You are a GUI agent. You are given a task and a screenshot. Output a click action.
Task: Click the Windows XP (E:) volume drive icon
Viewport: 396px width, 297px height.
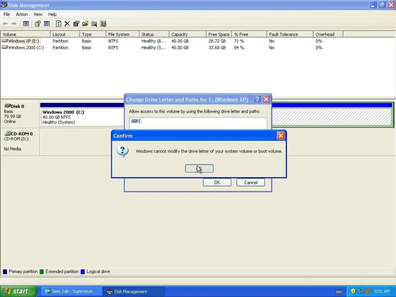(5, 41)
